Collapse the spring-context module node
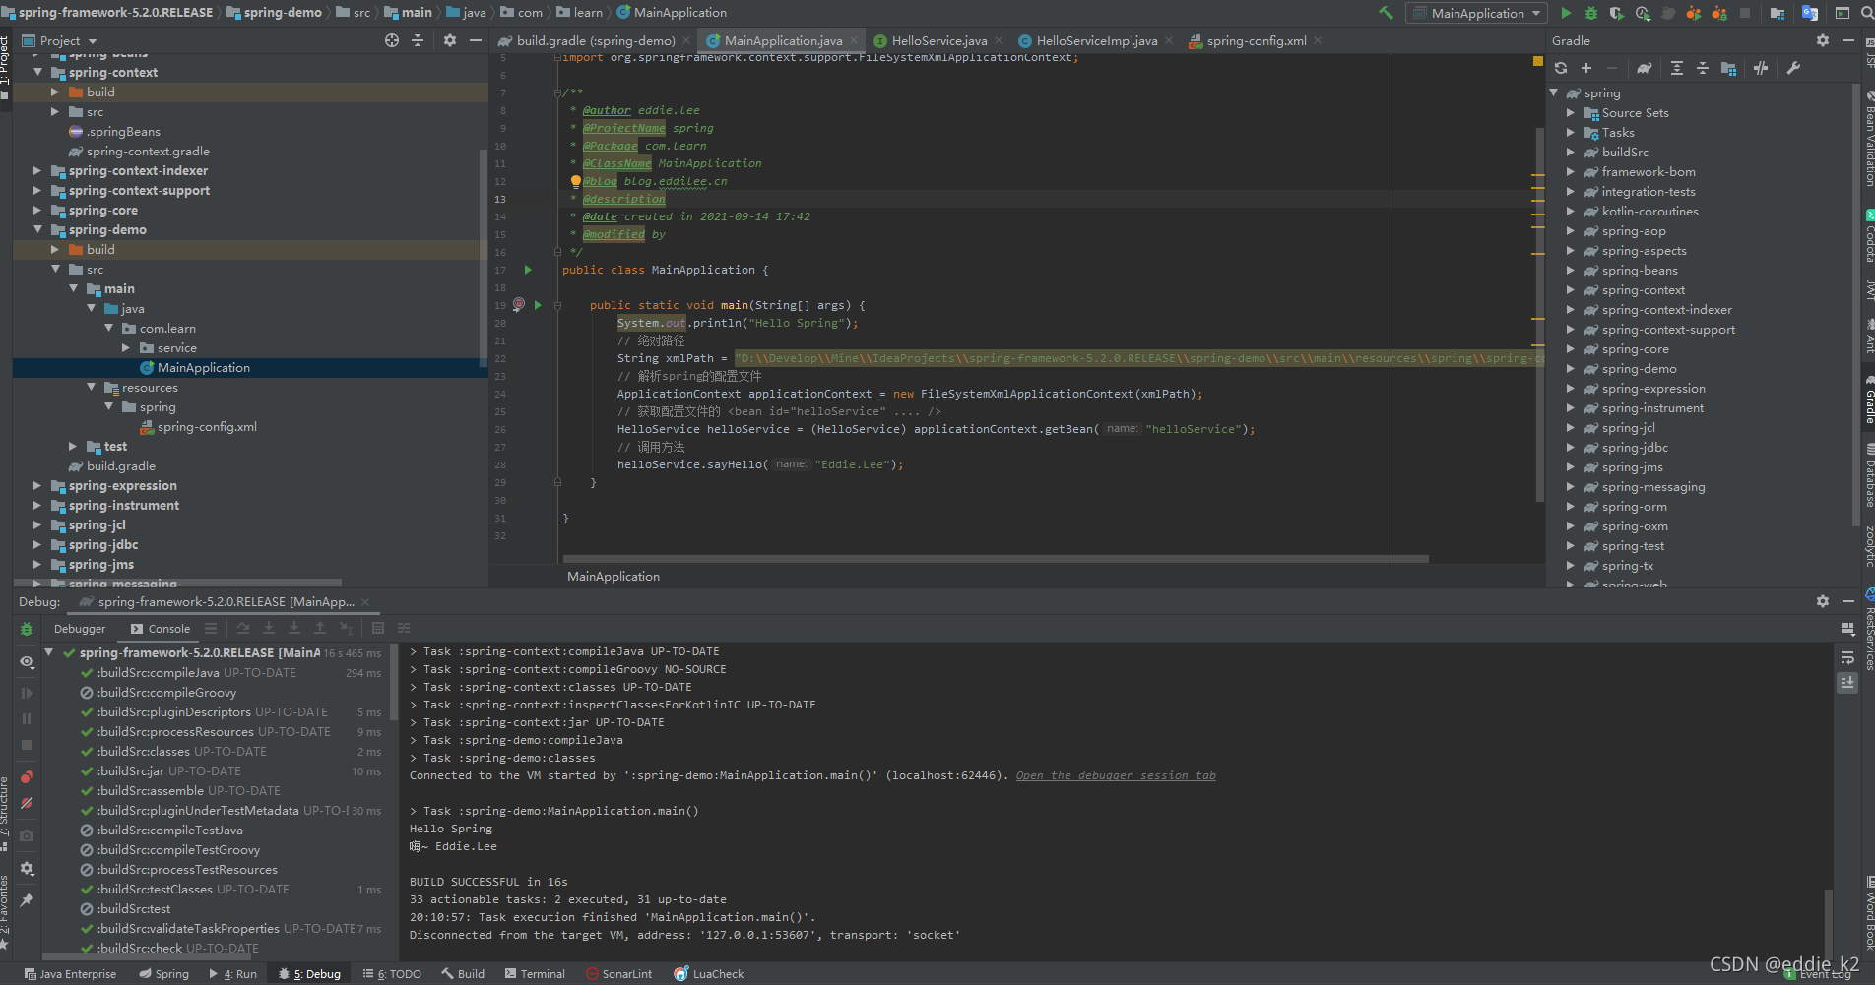1875x985 pixels. [38, 72]
